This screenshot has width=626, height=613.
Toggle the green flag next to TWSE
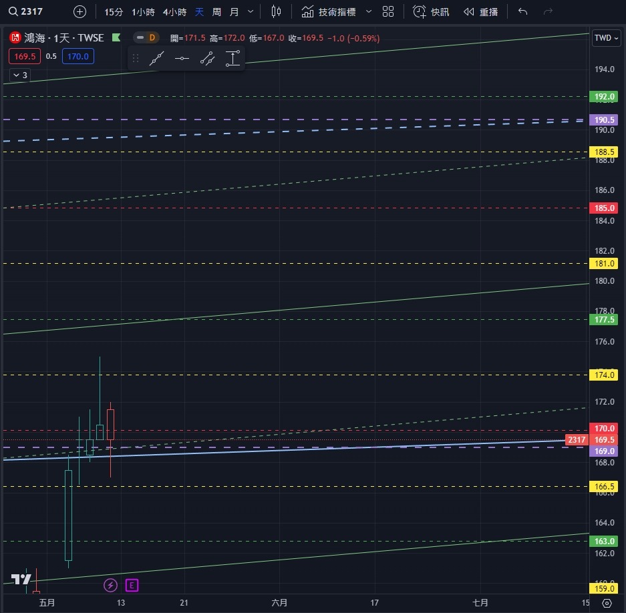(x=116, y=38)
